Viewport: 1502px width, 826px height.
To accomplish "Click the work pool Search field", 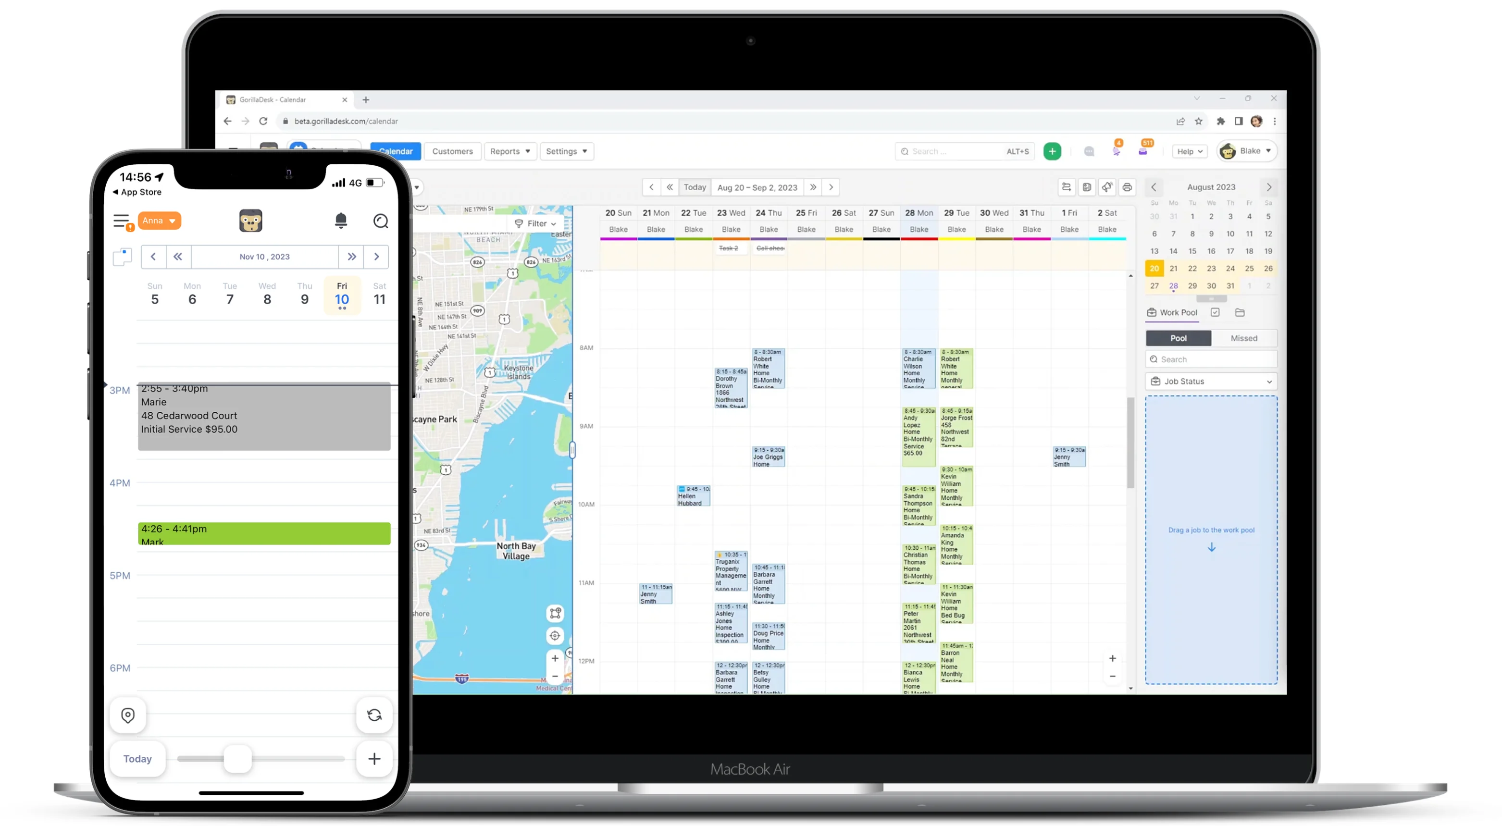I will pyautogui.click(x=1211, y=359).
